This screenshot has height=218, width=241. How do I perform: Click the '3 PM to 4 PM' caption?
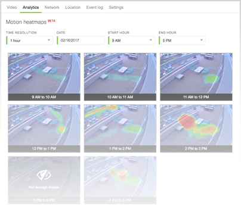pyautogui.click(x=44, y=200)
